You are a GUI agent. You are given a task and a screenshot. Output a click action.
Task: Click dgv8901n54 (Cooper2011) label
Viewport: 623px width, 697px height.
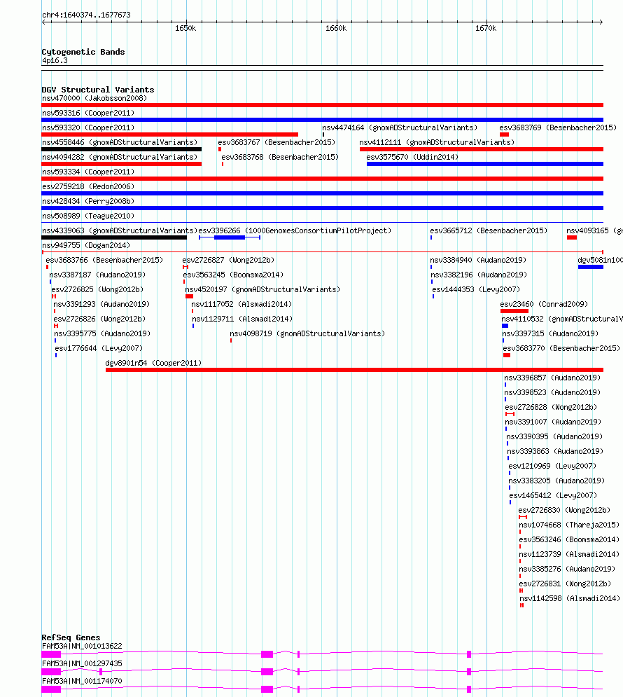153,362
